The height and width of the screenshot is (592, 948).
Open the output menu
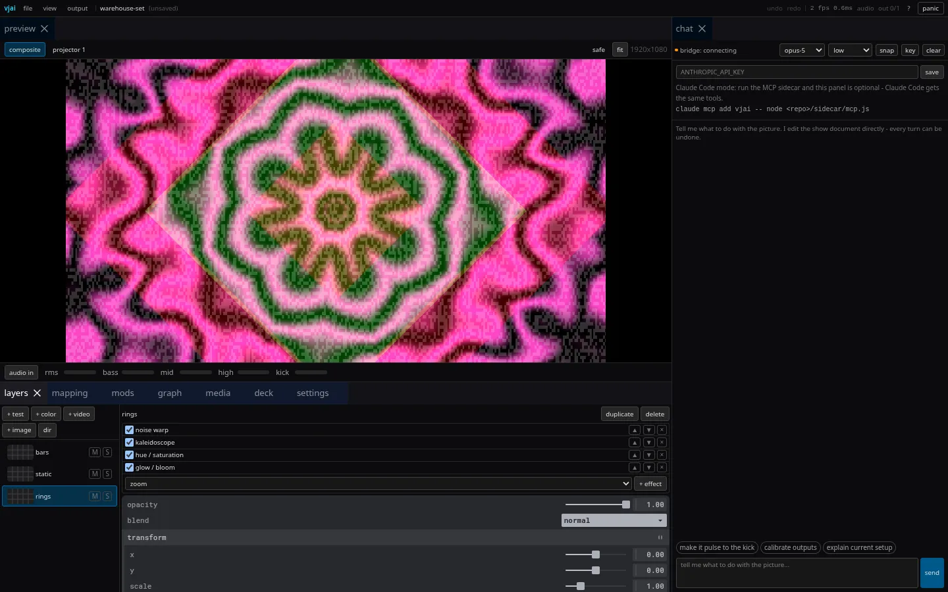[x=77, y=9]
